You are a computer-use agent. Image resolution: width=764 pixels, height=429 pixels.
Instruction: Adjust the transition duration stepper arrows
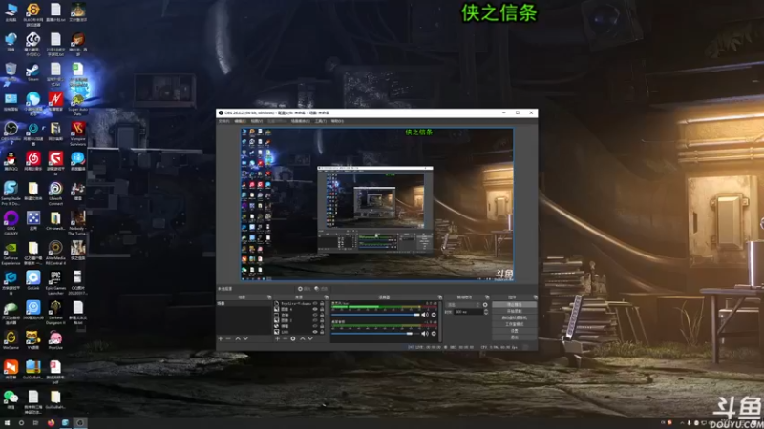click(486, 312)
